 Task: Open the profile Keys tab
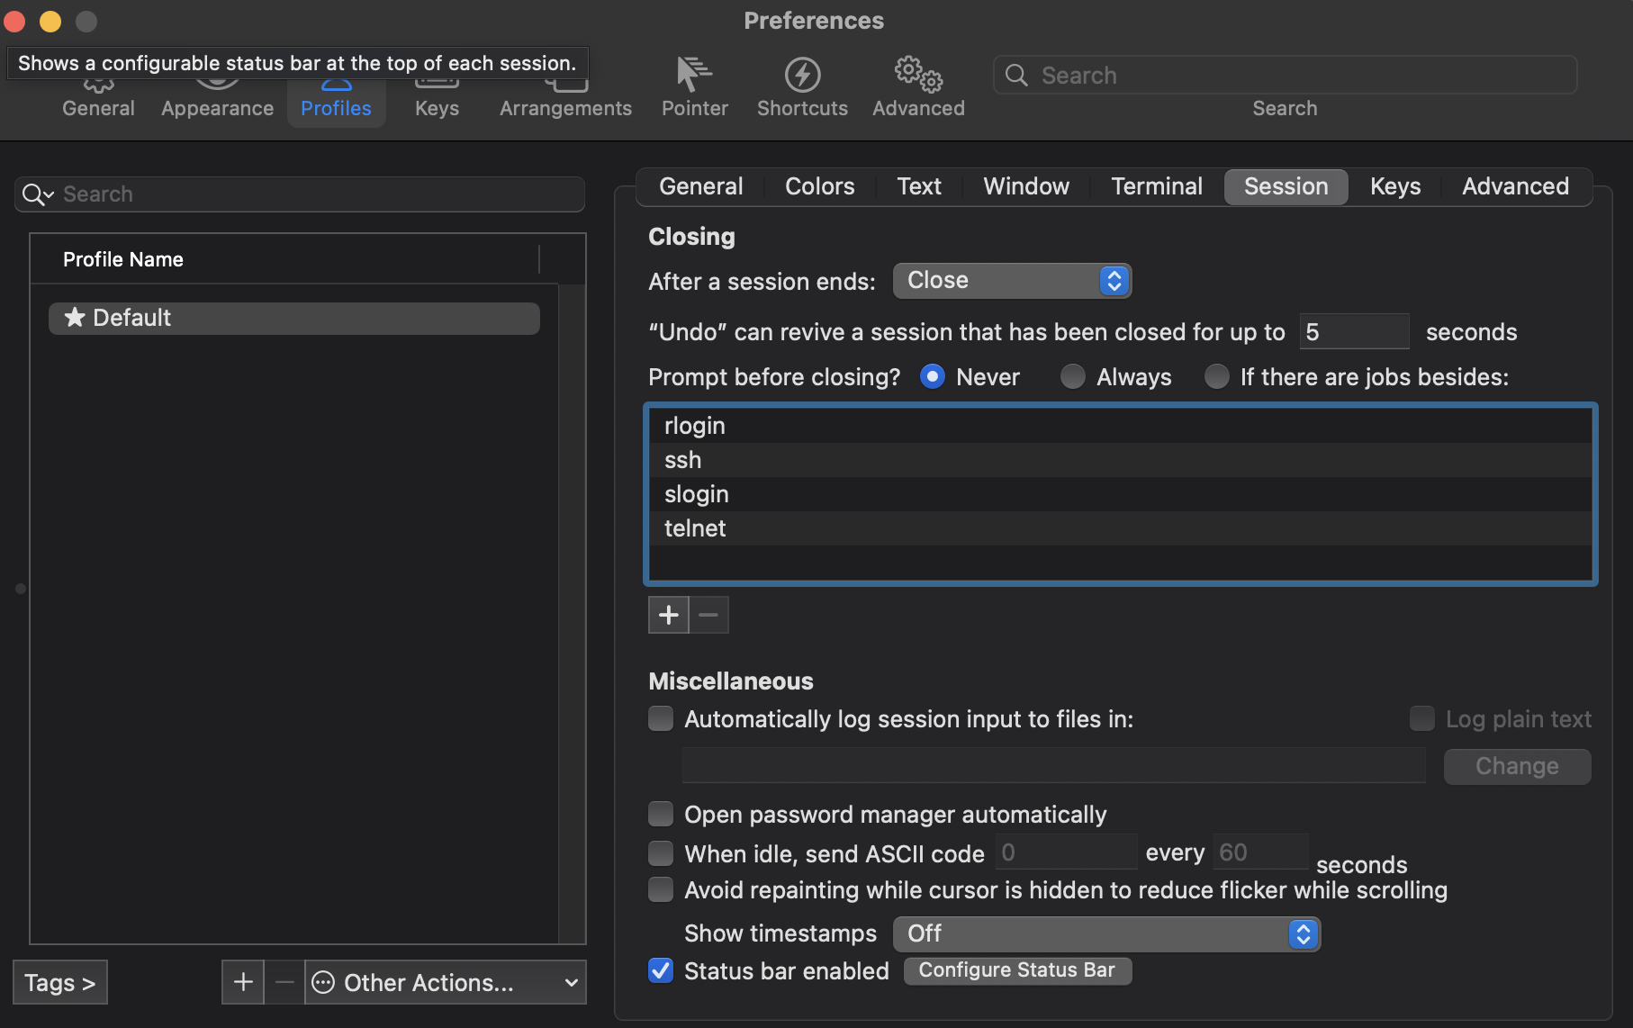click(1394, 186)
